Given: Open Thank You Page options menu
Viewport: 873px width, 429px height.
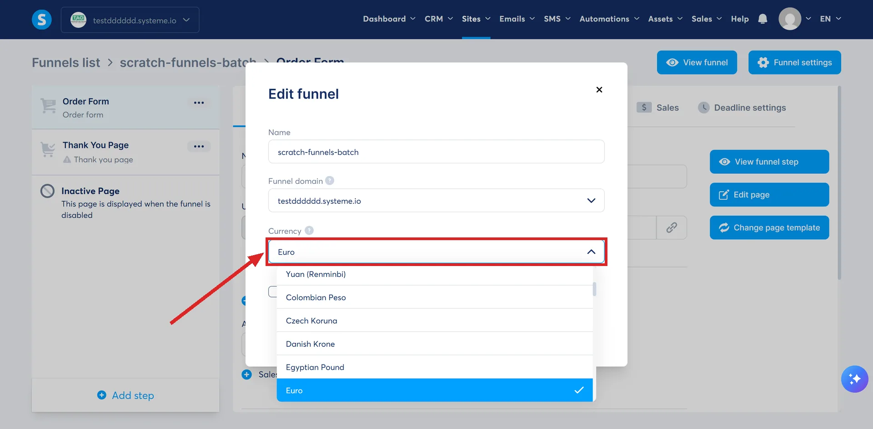Looking at the screenshot, I should pos(199,146).
